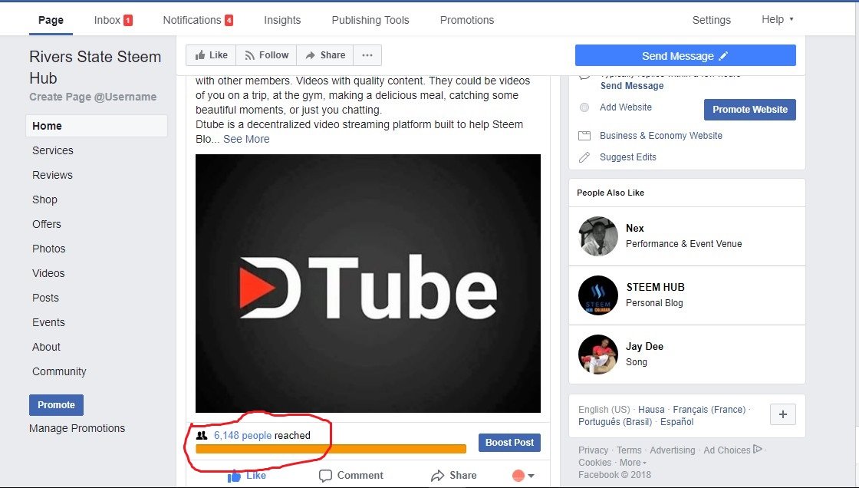Viewport: 859px width, 488px height.
Task: Open Posts in the sidebar
Action: click(x=45, y=298)
